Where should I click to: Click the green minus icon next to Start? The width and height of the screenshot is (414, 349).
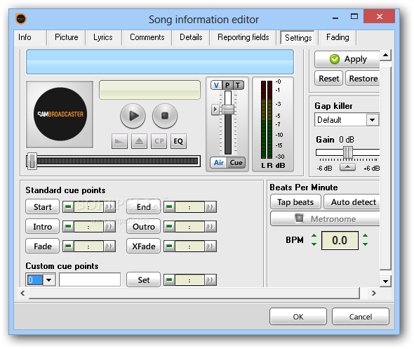pyautogui.click(x=68, y=207)
